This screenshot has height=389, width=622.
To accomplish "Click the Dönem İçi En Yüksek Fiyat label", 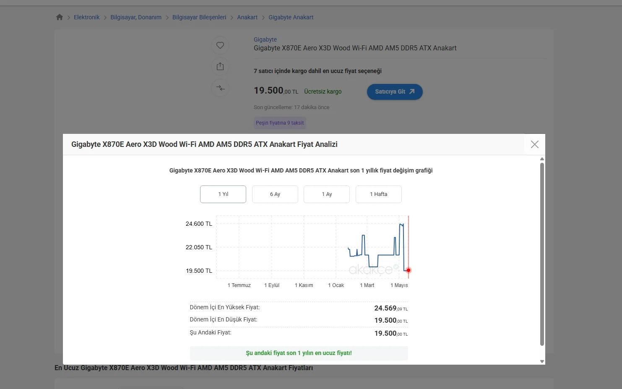I will point(225,308).
